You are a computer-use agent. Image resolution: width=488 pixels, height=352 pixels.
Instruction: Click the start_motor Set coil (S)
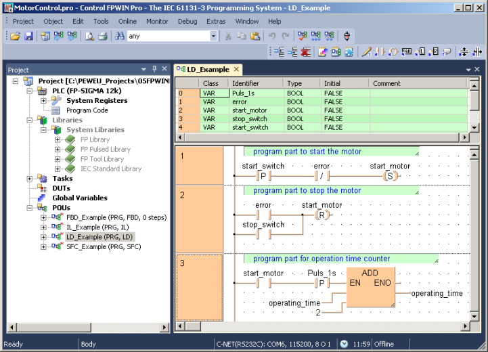[391, 176]
